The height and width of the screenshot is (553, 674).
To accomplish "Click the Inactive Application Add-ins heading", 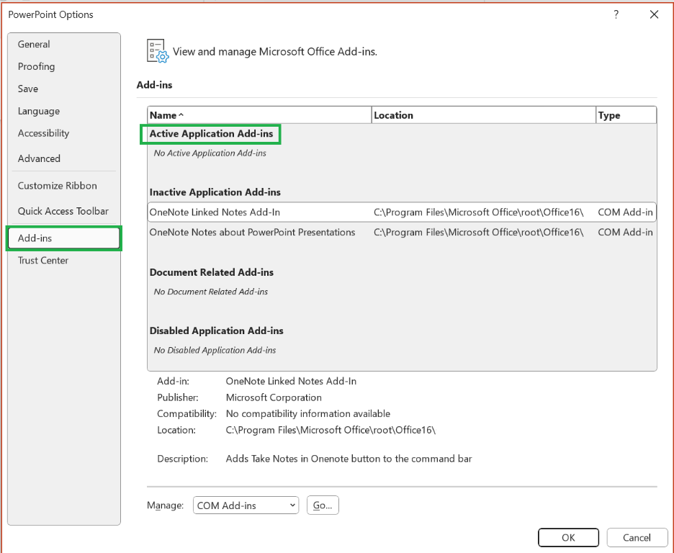I will click(215, 192).
